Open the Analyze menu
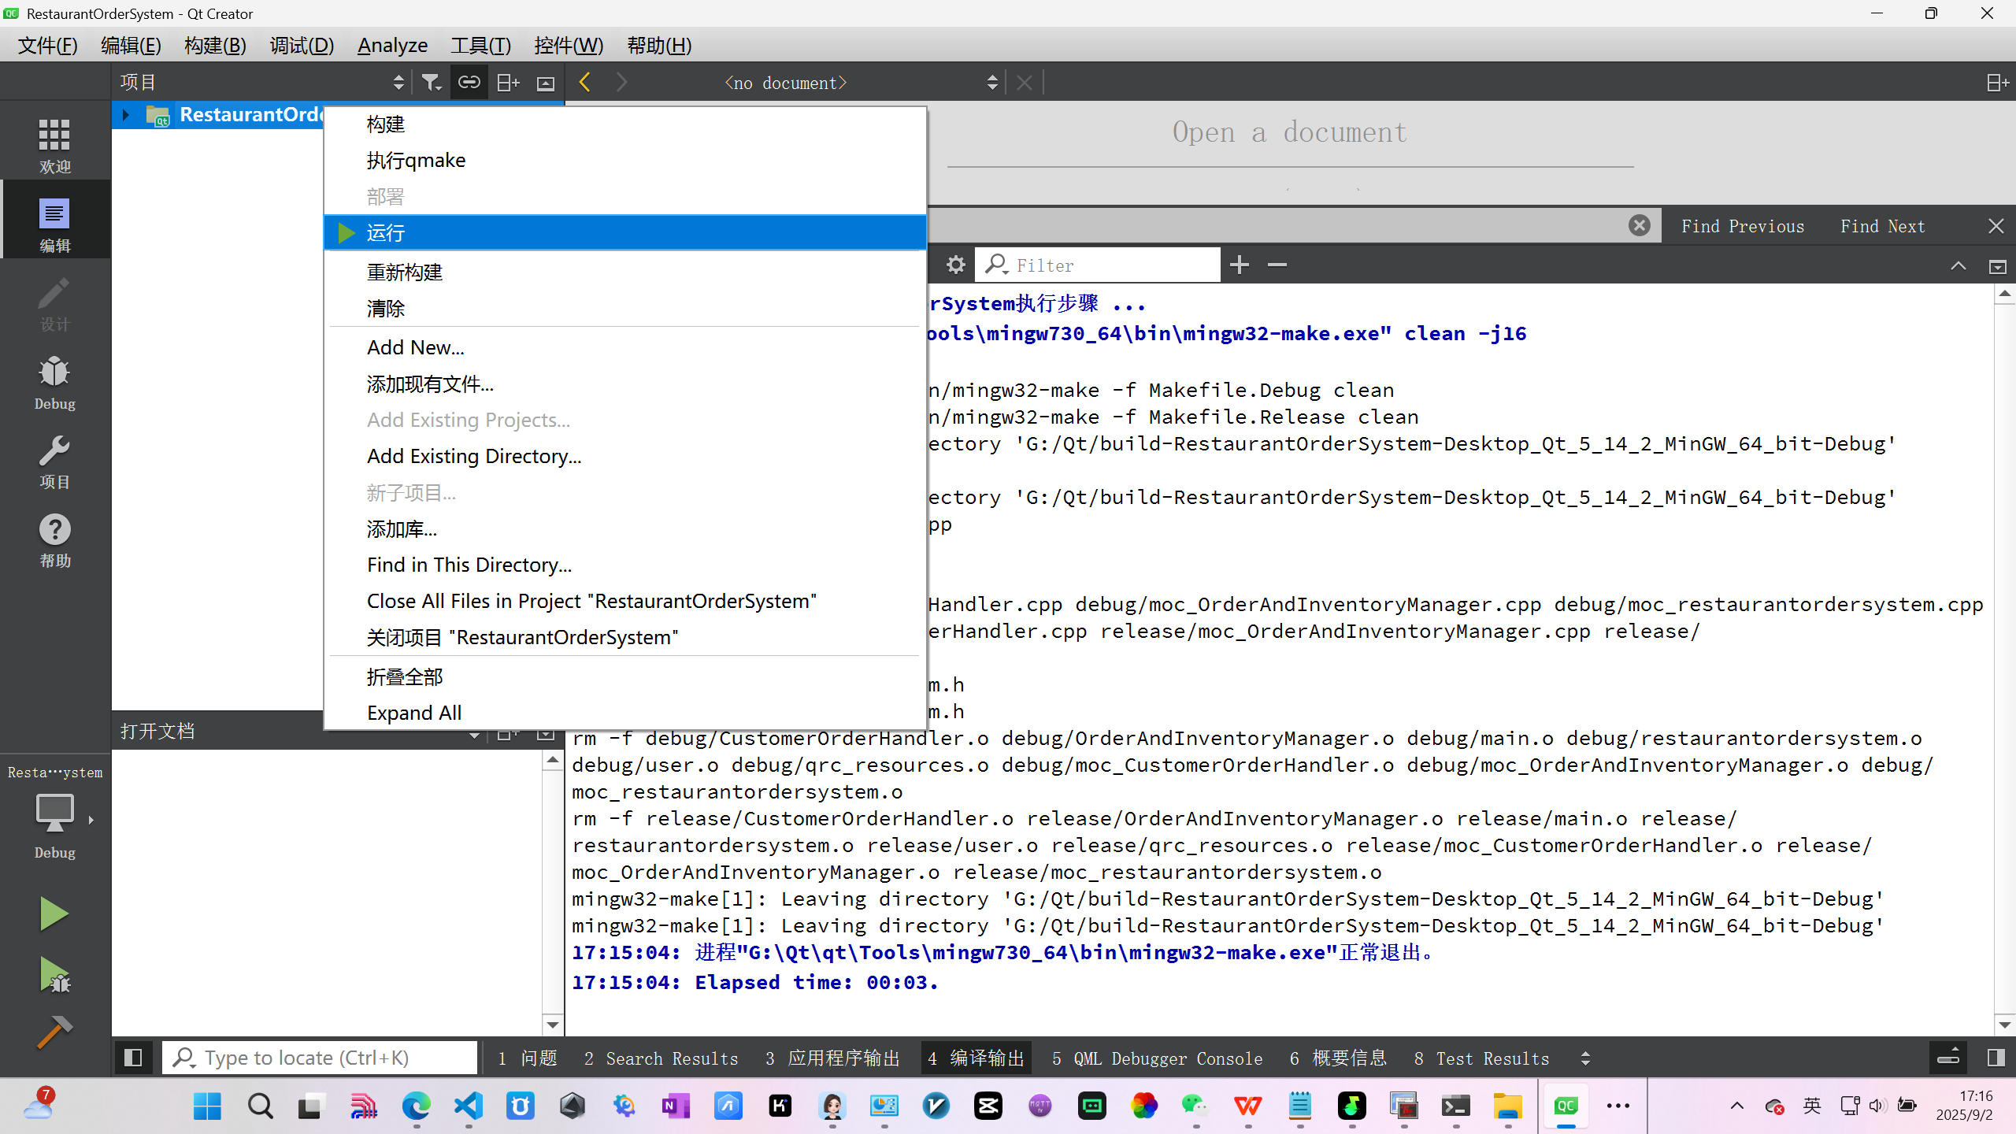The image size is (2016, 1134). point(392,46)
